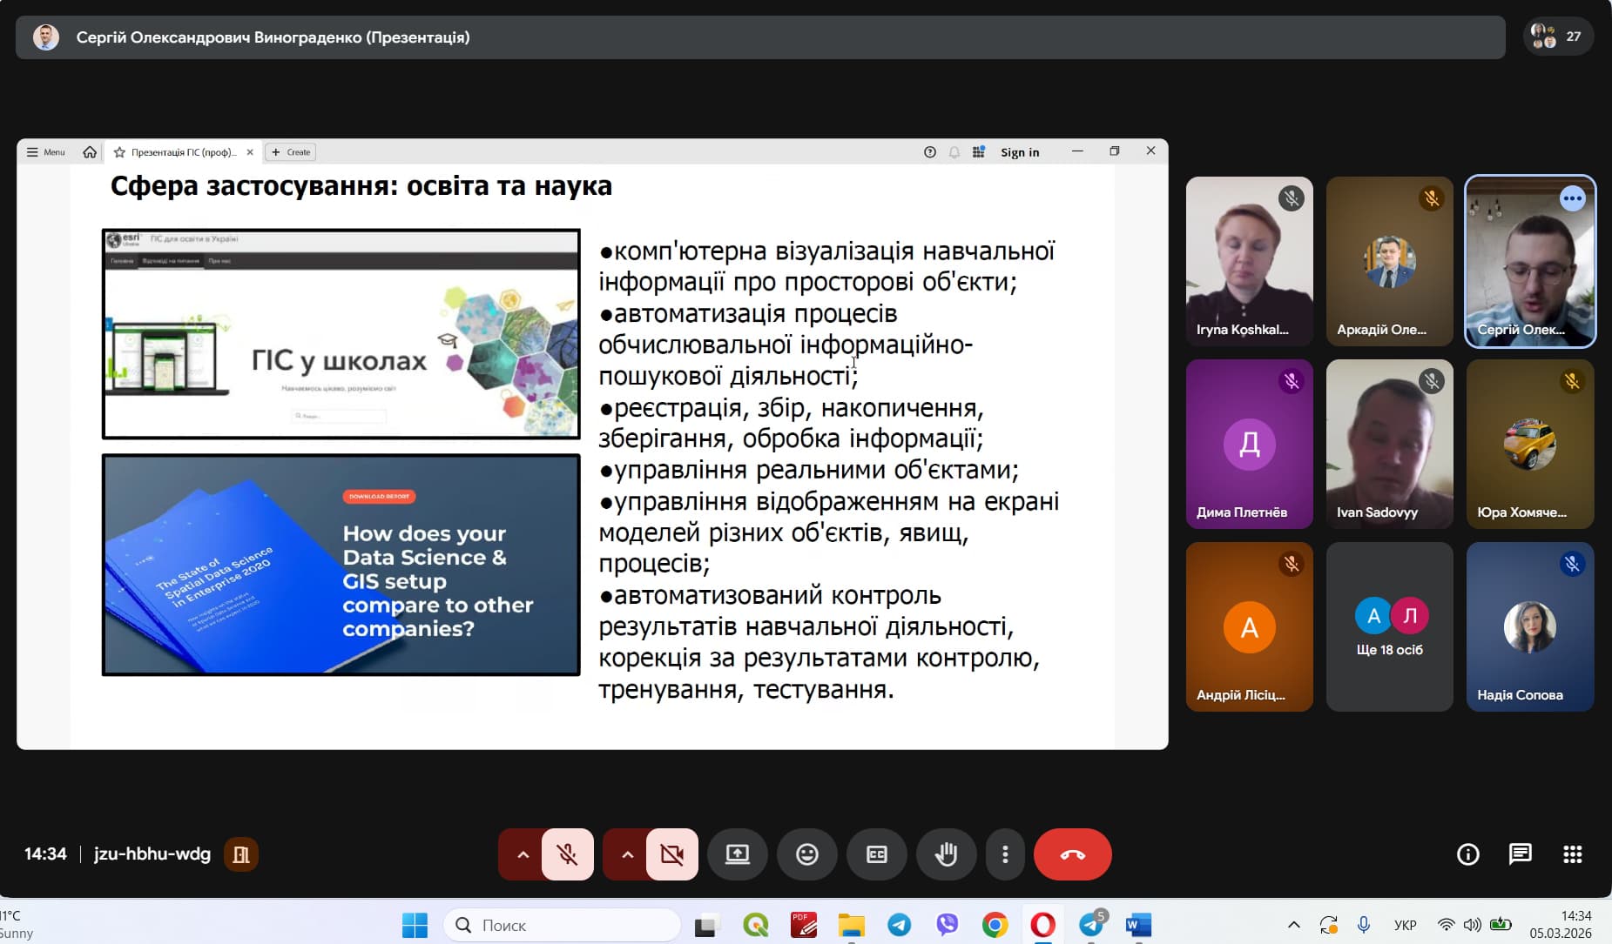Select the 'Ще 18 осіб' tile

point(1389,626)
